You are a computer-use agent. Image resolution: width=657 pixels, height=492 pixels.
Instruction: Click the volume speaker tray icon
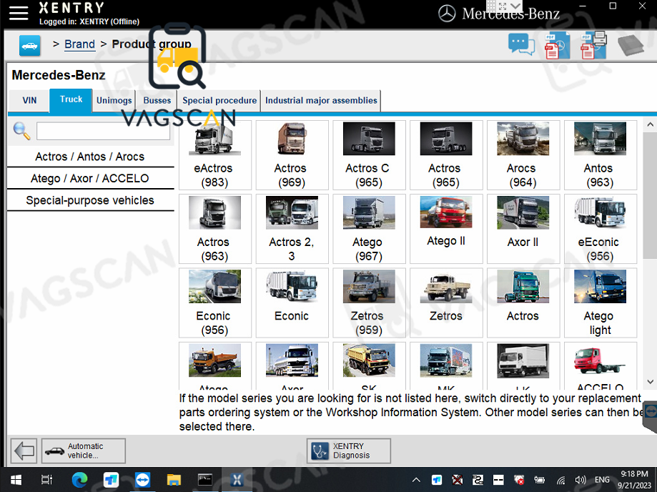click(x=581, y=481)
